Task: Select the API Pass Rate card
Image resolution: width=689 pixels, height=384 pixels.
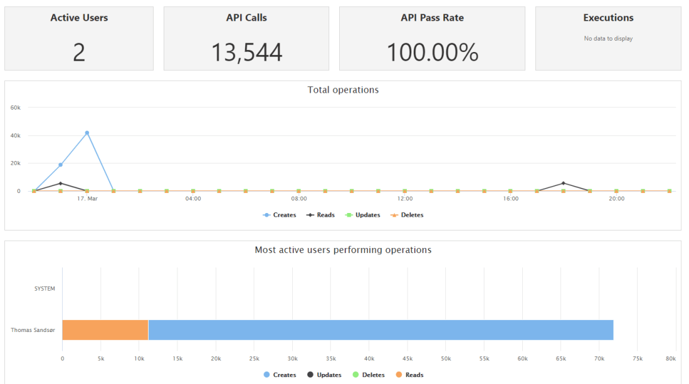Action: pyautogui.click(x=432, y=39)
